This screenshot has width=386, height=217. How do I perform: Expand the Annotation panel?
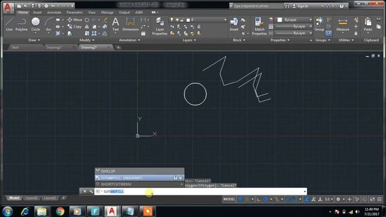pyautogui.click(x=130, y=40)
